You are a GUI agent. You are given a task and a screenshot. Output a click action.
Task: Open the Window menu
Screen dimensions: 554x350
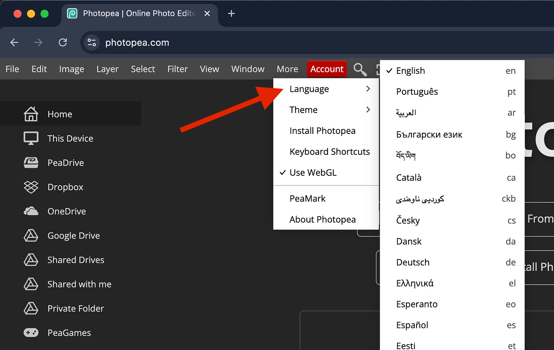(x=248, y=69)
